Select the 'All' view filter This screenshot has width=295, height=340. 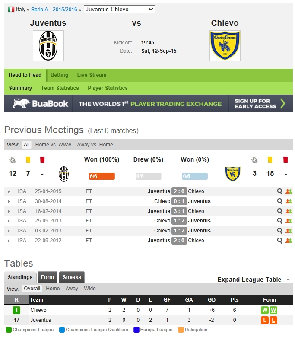point(27,145)
